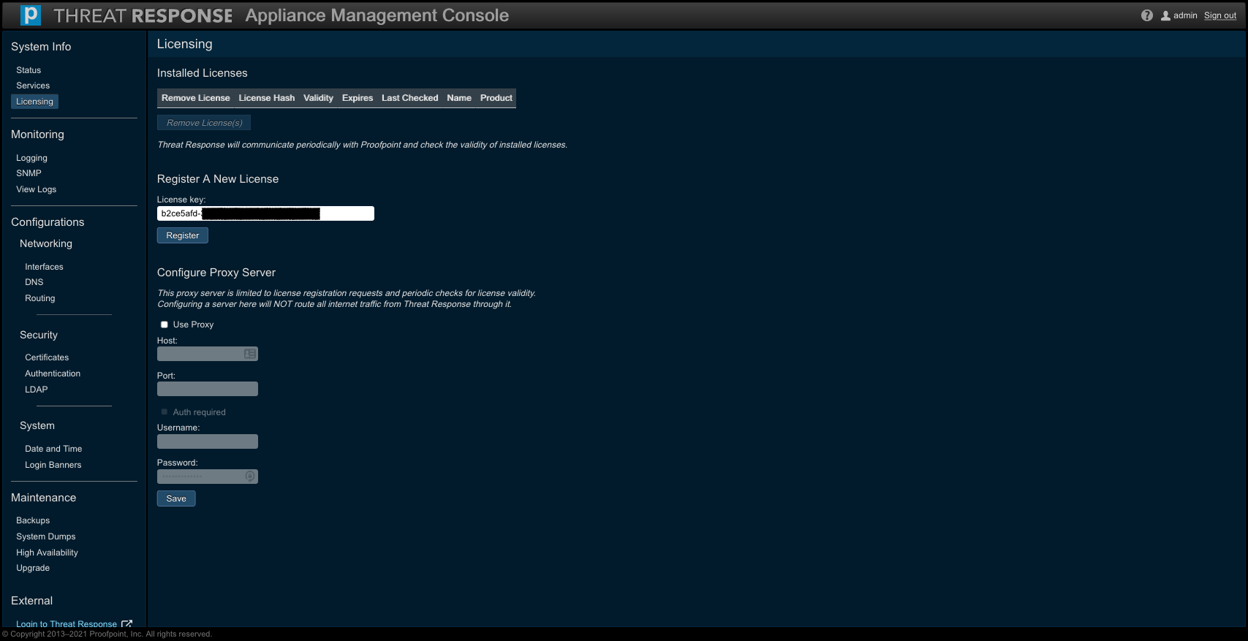Click external link icon beside Login to Threat Response
Image resolution: width=1248 pixels, height=641 pixels.
click(x=126, y=624)
